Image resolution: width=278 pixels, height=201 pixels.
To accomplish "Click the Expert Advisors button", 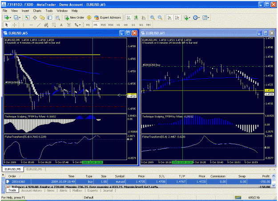I will 108,17.
